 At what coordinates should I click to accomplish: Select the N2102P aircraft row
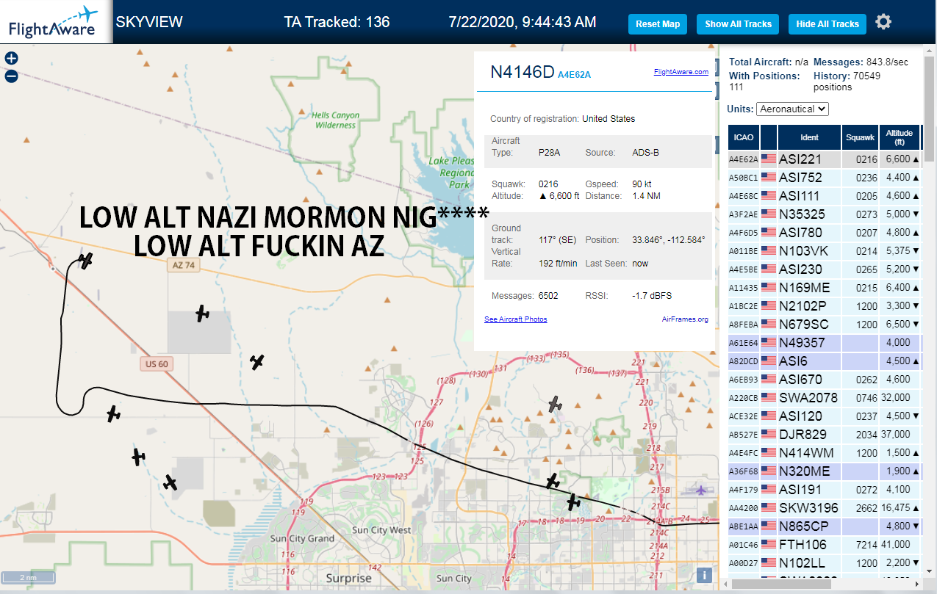pyautogui.click(x=824, y=305)
